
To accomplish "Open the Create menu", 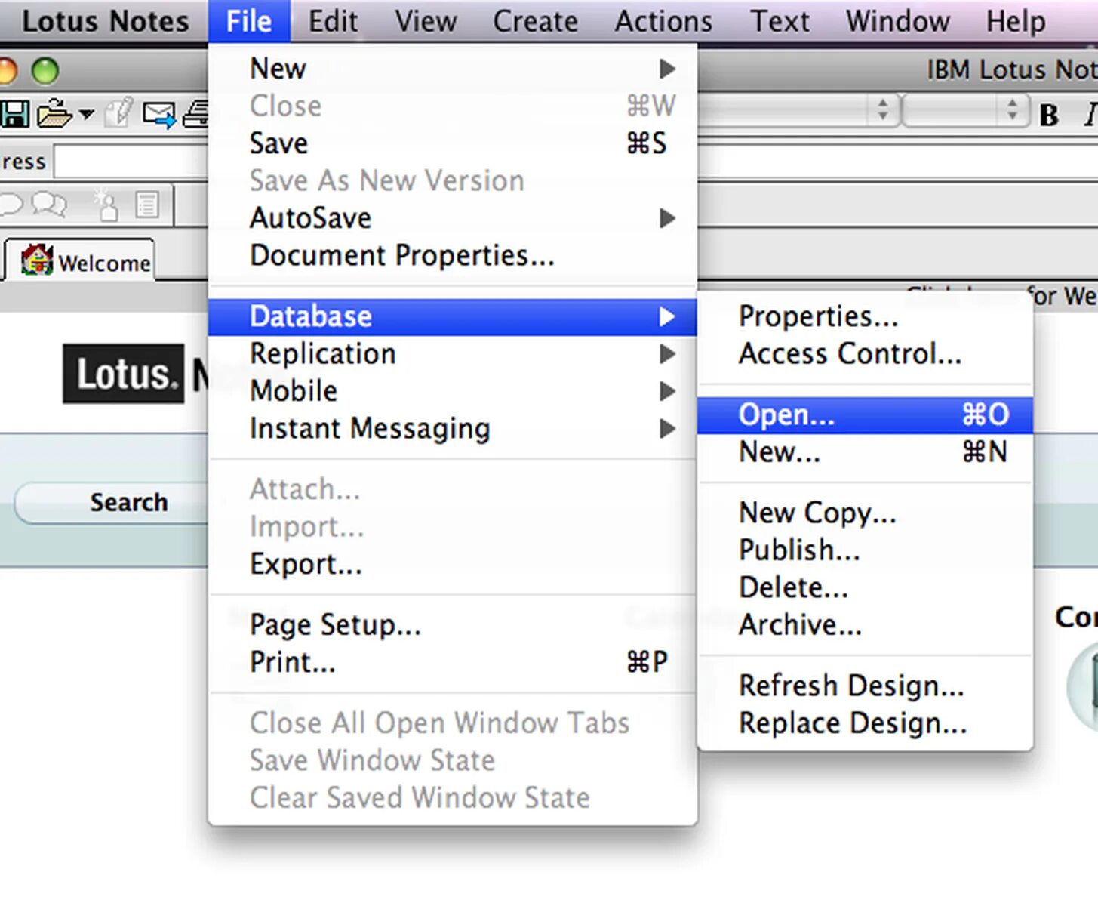I will click(535, 21).
